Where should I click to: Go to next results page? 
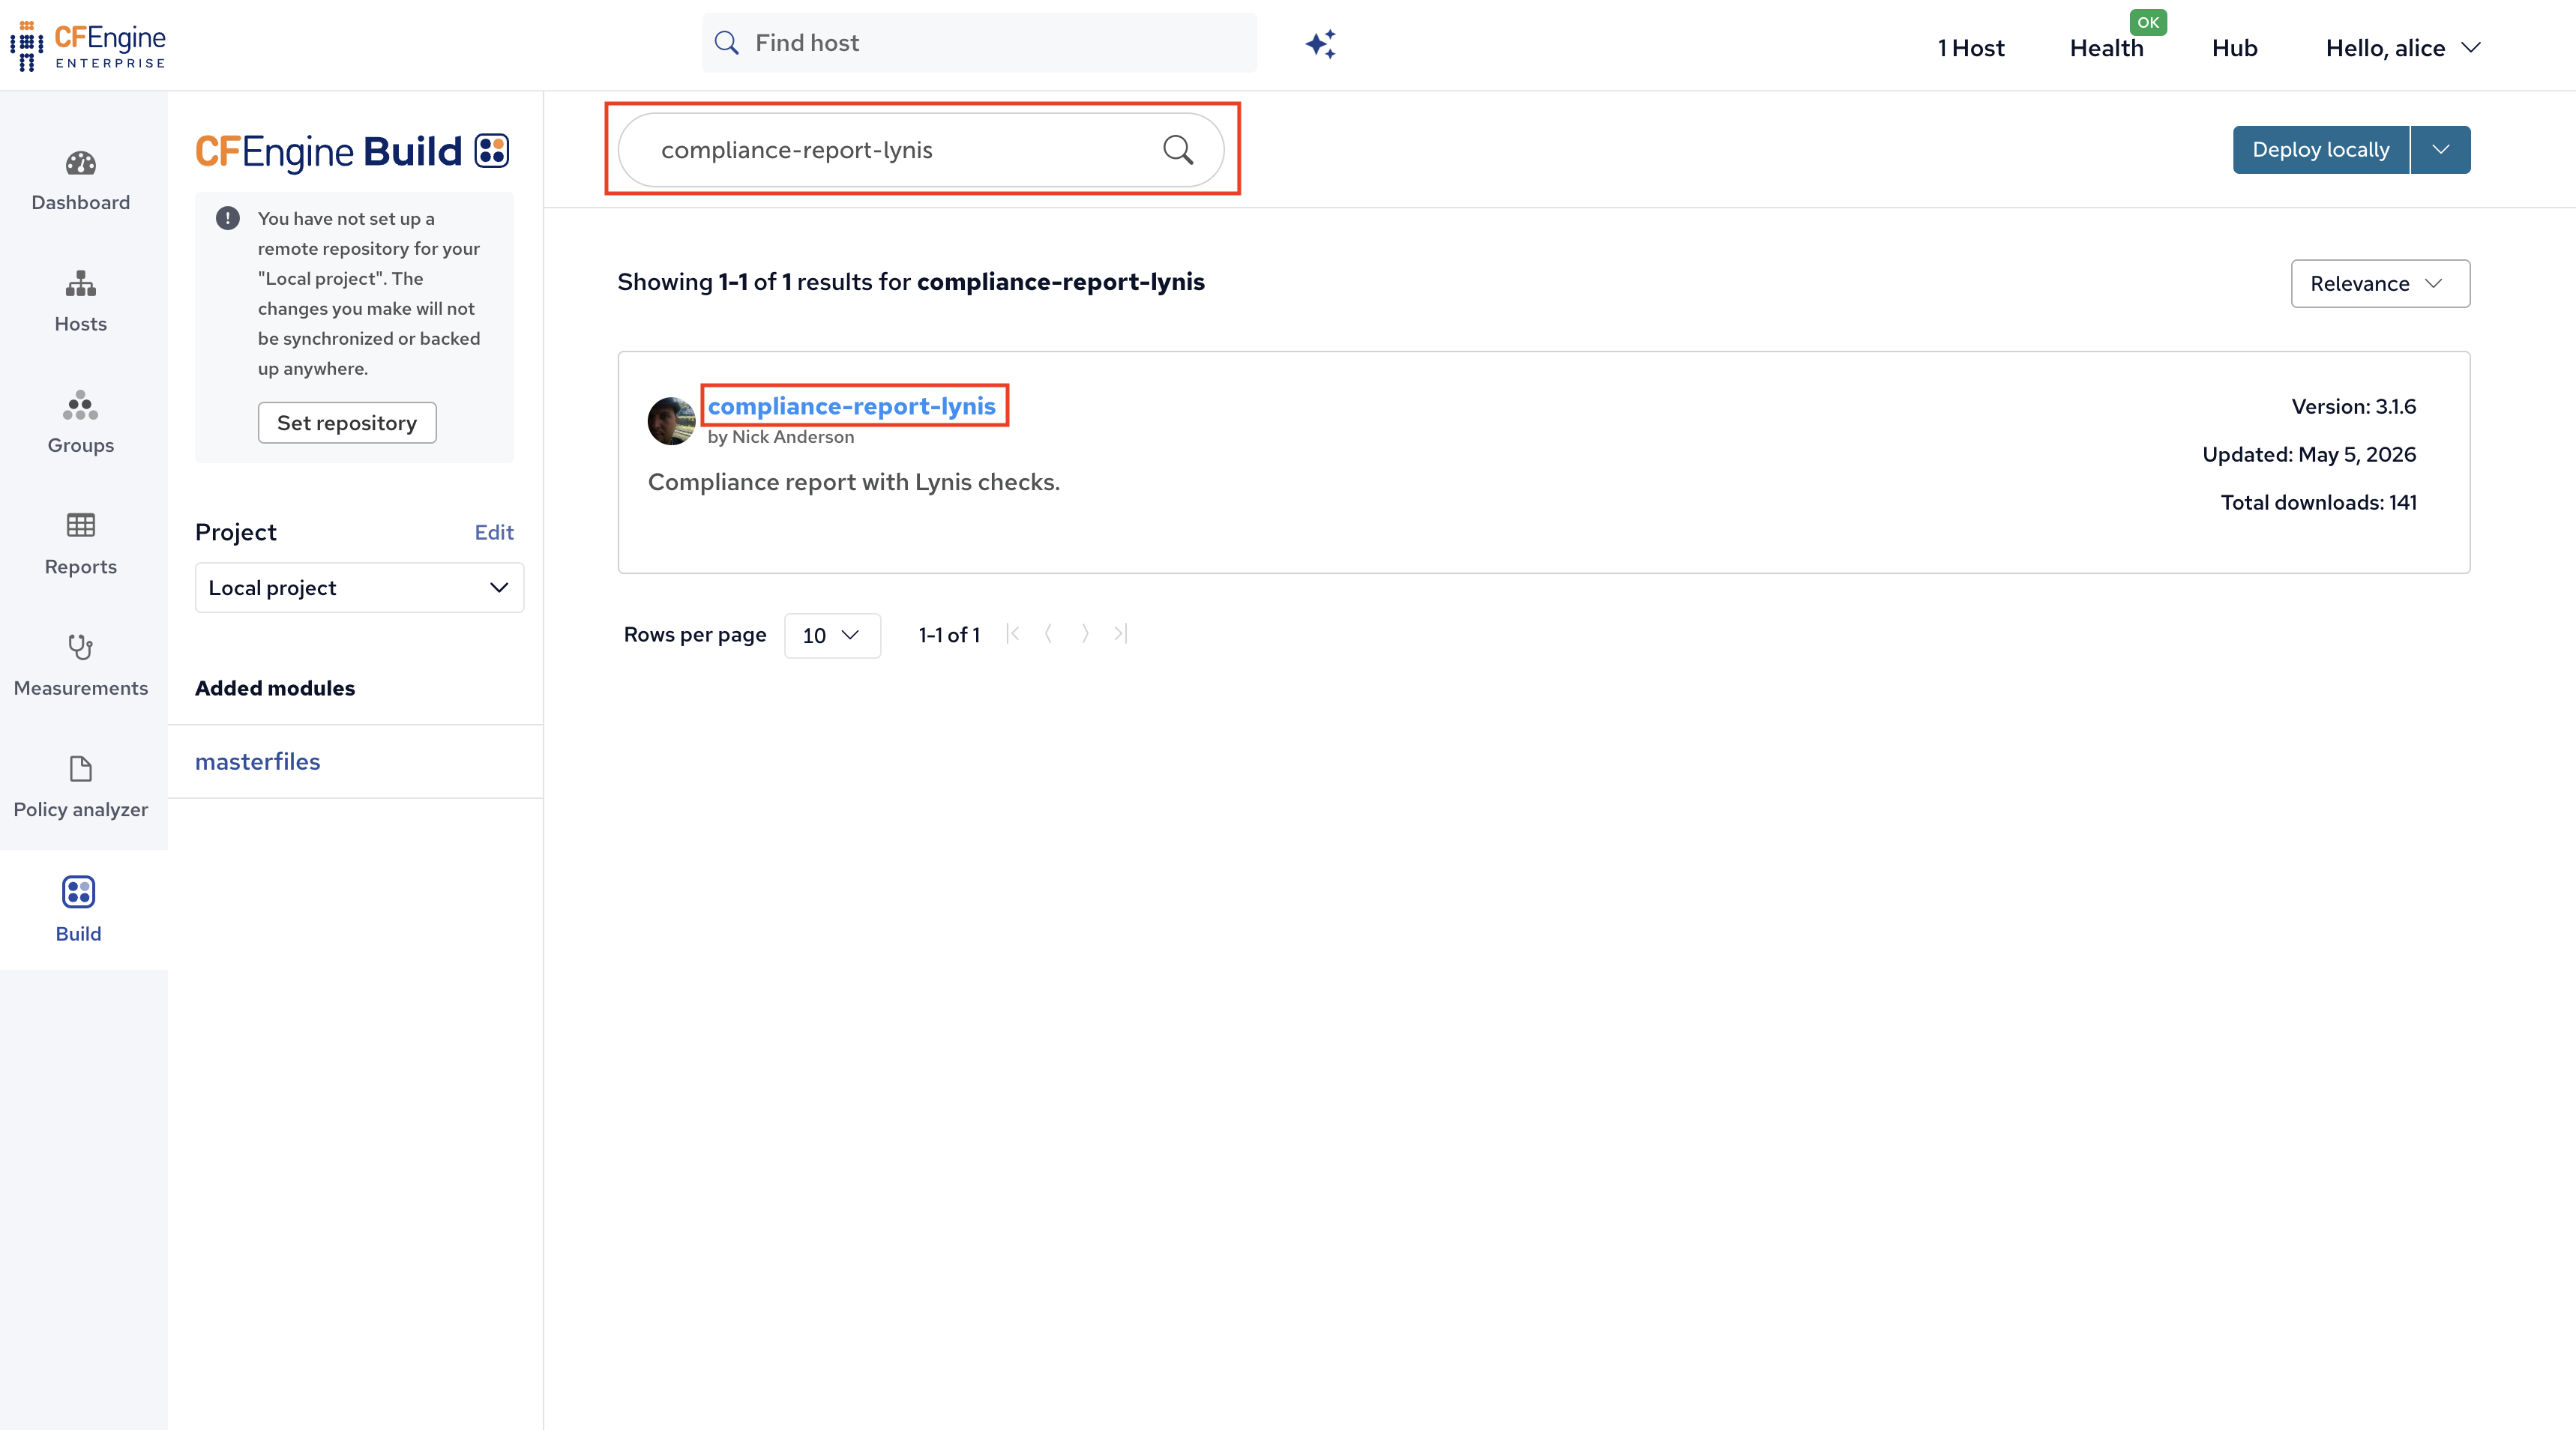tap(1085, 634)
